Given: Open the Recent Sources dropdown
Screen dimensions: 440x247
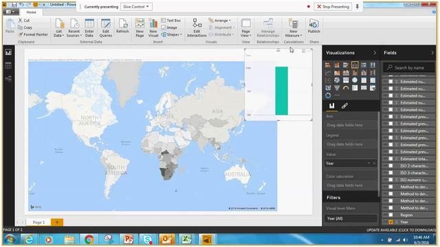Looking at the screenshot, I should (x=74, y=28).
